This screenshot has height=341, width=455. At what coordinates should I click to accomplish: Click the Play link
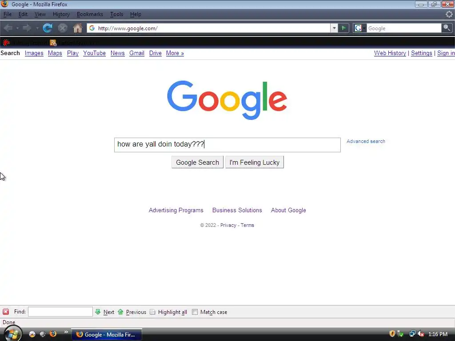(x=73, y=53)
